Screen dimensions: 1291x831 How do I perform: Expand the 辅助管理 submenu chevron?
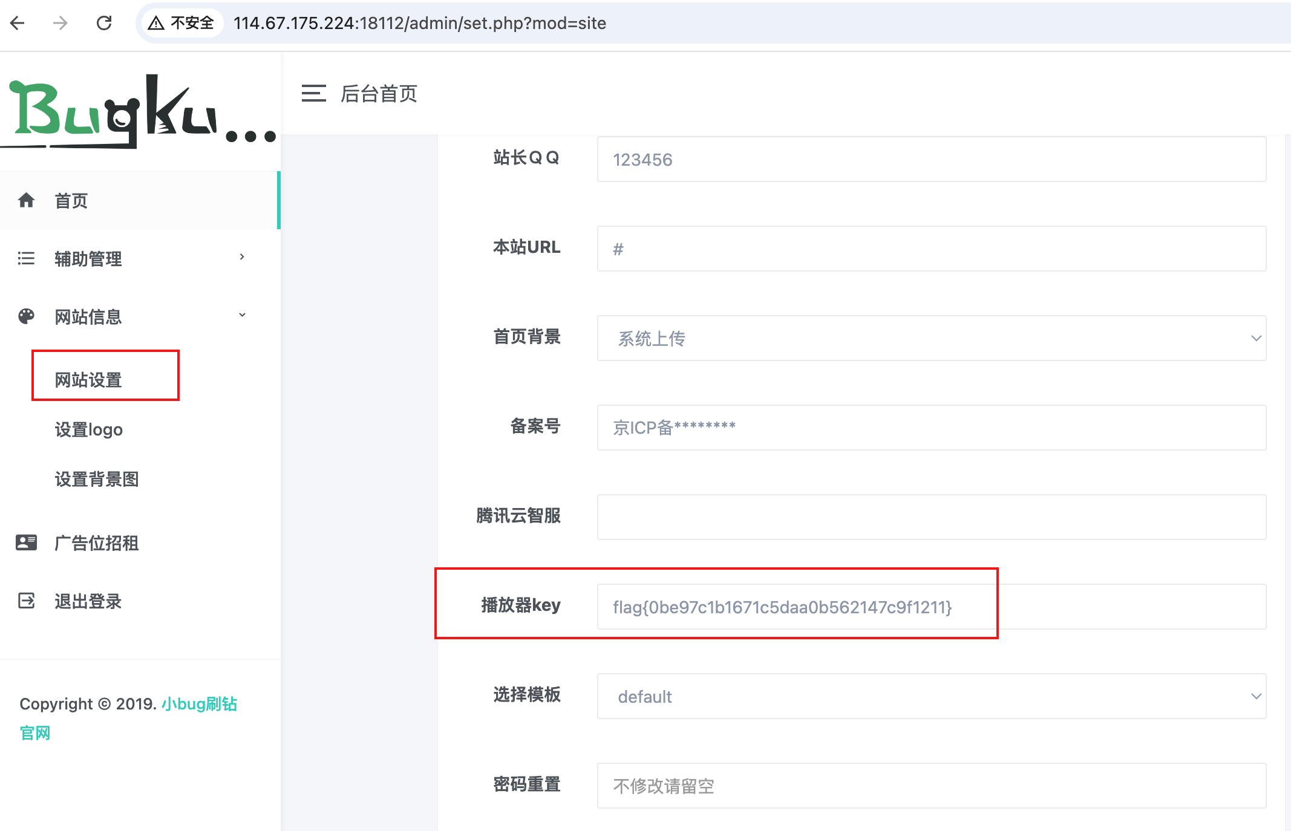(242, 256)
